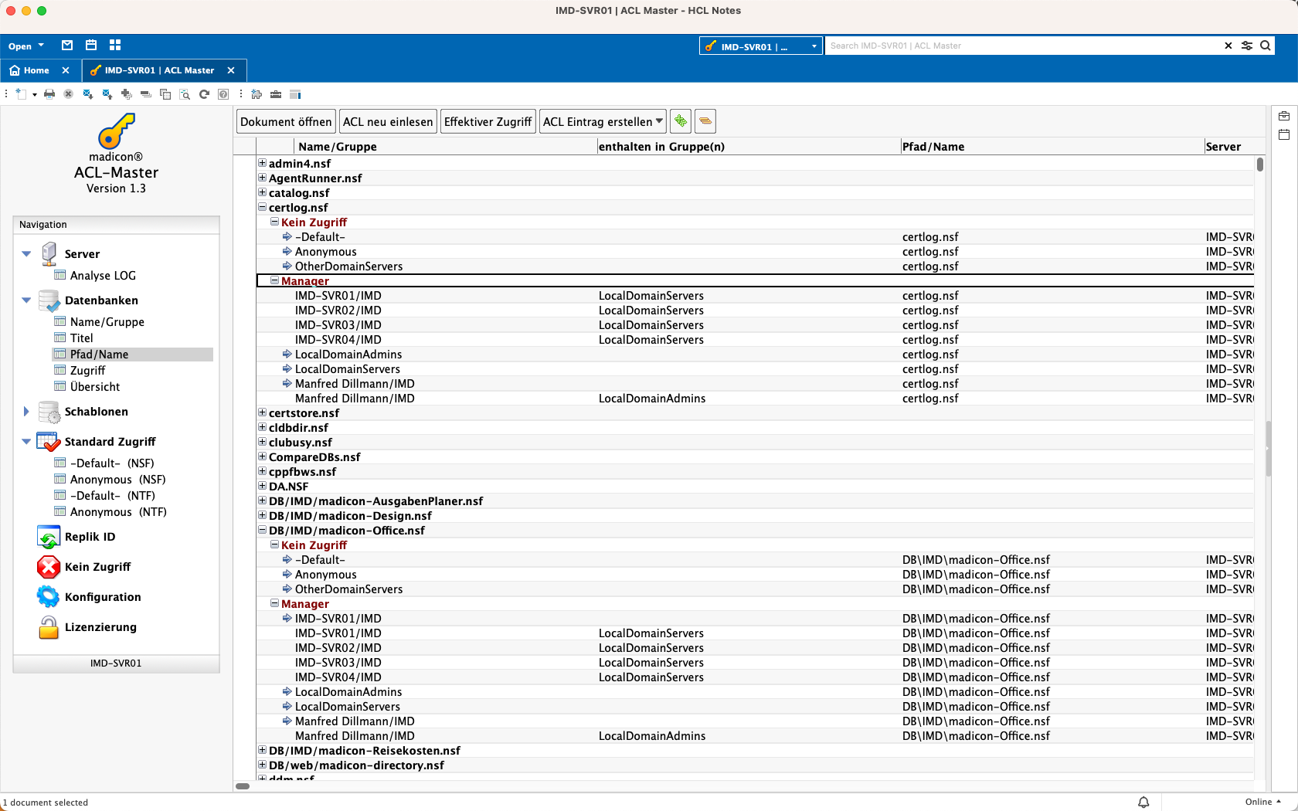1298x811 pixels.
Task: Open the Calendar icon in the blue bar
Action: [x=91, y=46]
